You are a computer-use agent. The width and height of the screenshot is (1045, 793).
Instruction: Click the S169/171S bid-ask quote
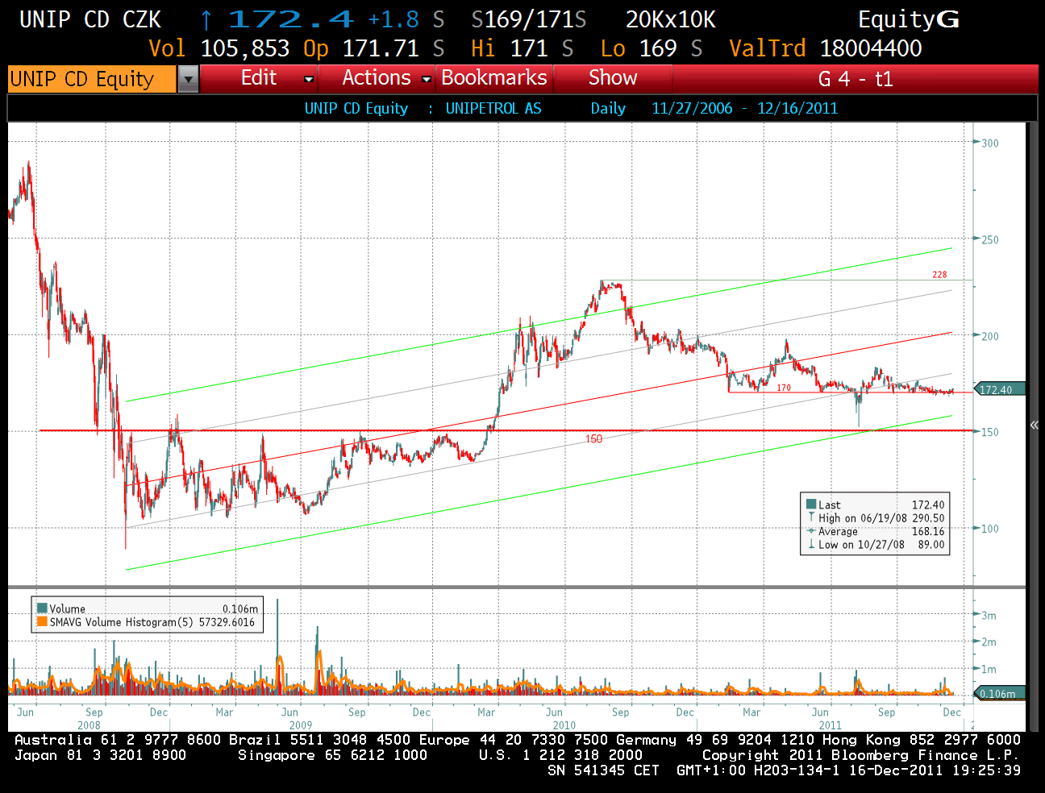coord(529,19)
